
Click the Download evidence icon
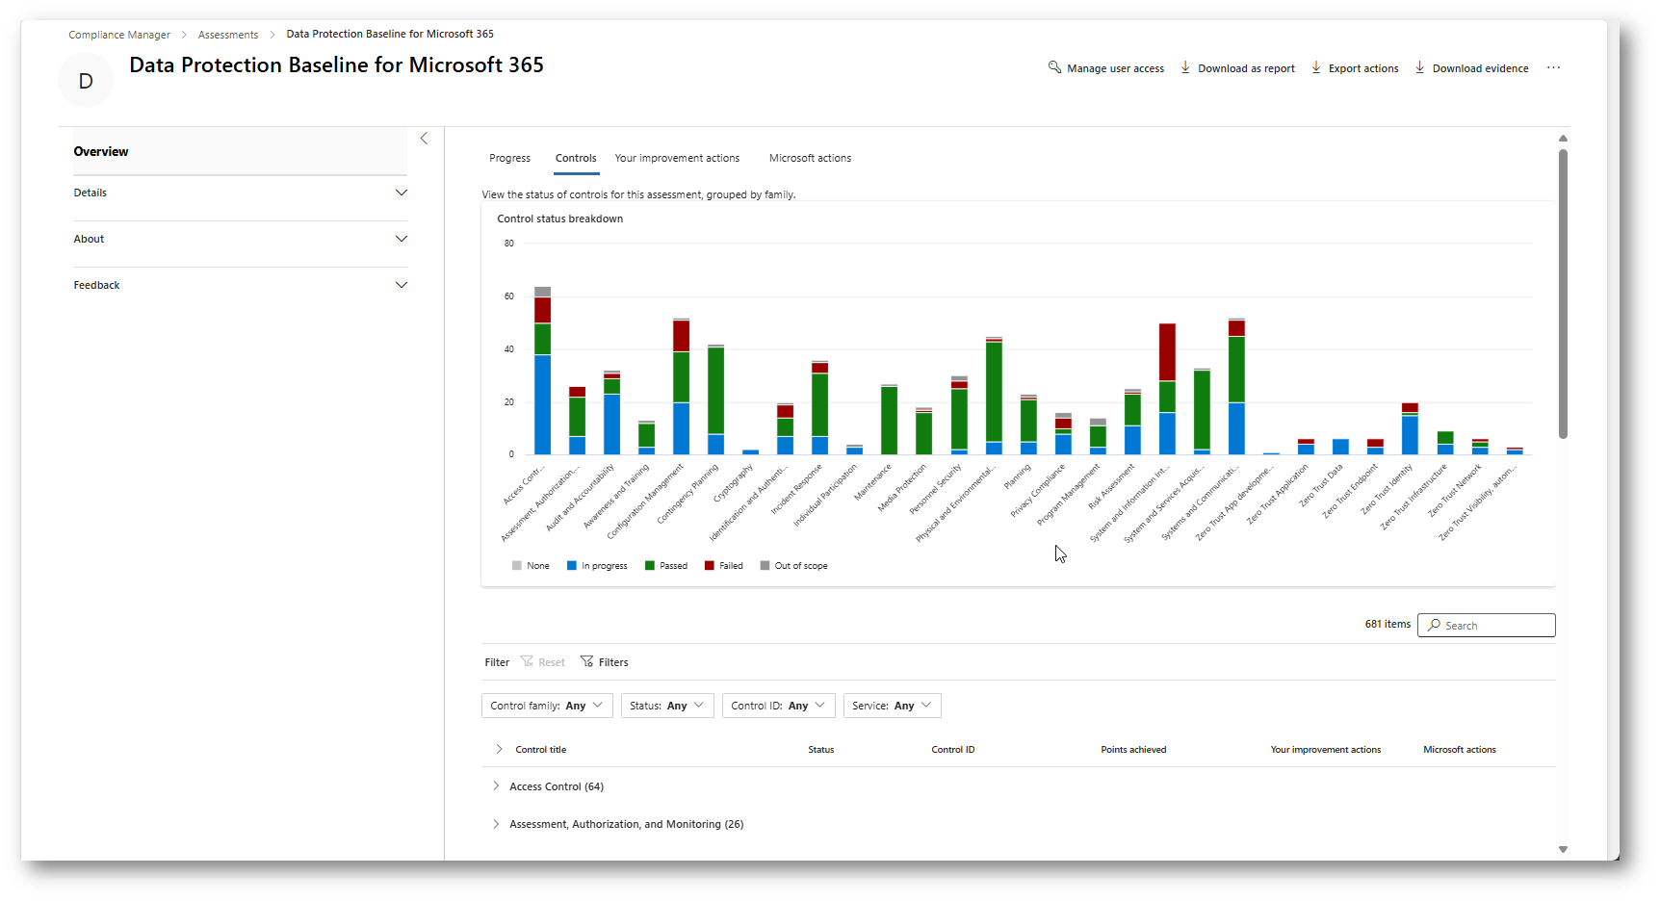[1419, 67]
